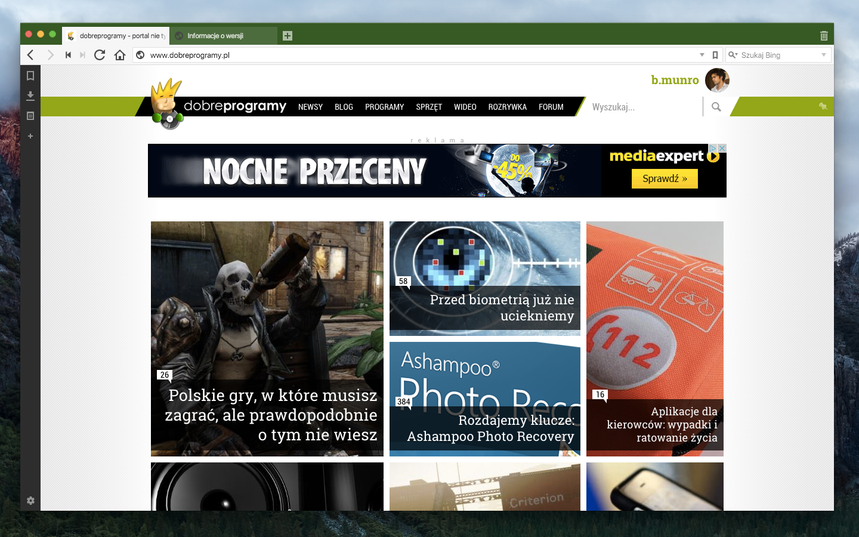Open the FORUM section
Viewport: 859px width, 537px height.
(551, 107)
